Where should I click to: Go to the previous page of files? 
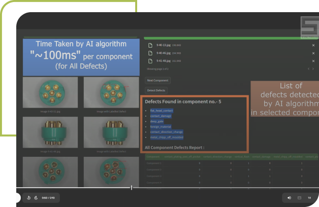308,68
